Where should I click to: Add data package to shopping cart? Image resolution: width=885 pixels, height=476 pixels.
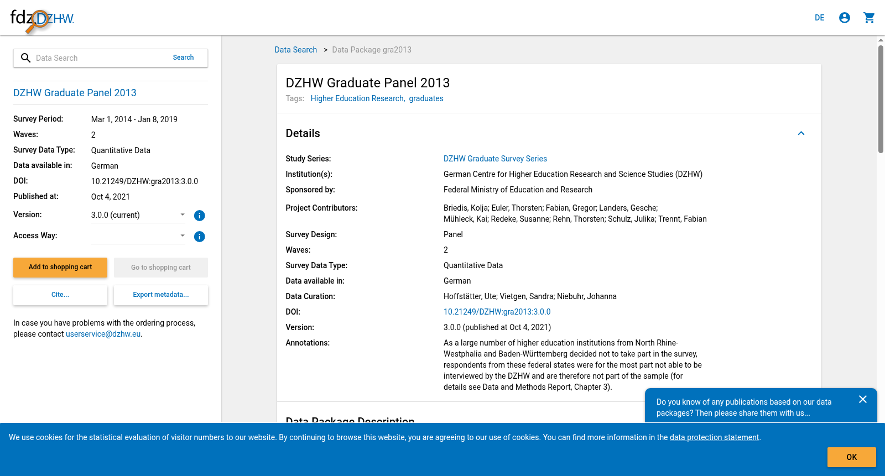click(x=60, y=267)
